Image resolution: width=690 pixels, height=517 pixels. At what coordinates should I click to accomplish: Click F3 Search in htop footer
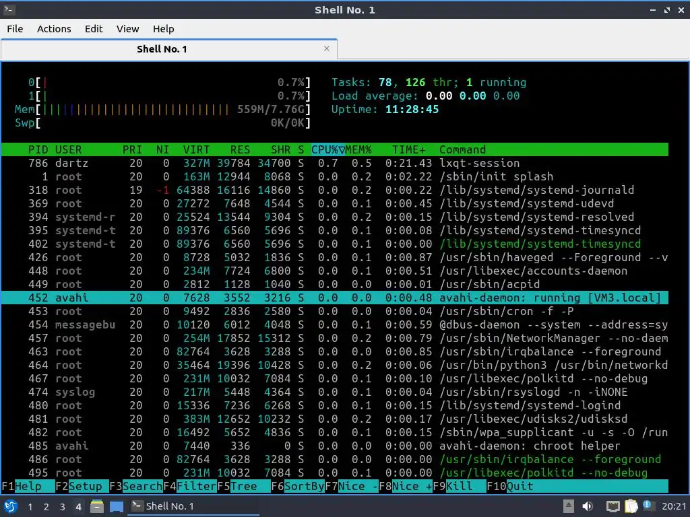[x=136, y=486]
